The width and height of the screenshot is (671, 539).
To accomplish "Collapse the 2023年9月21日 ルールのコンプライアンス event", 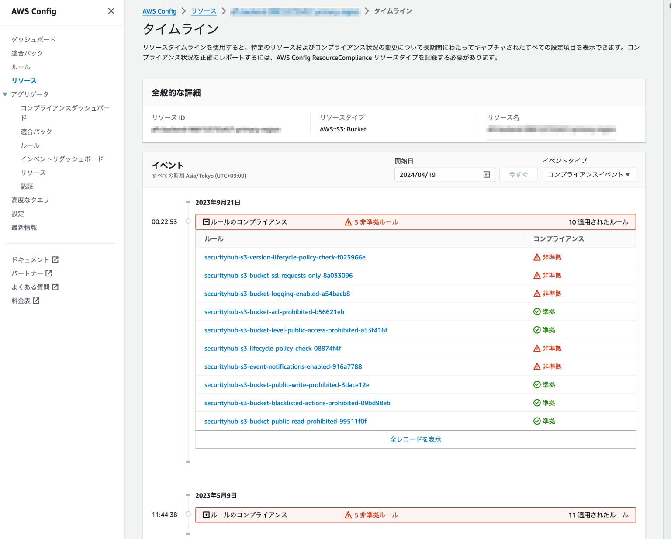I will tap(206, 221).
